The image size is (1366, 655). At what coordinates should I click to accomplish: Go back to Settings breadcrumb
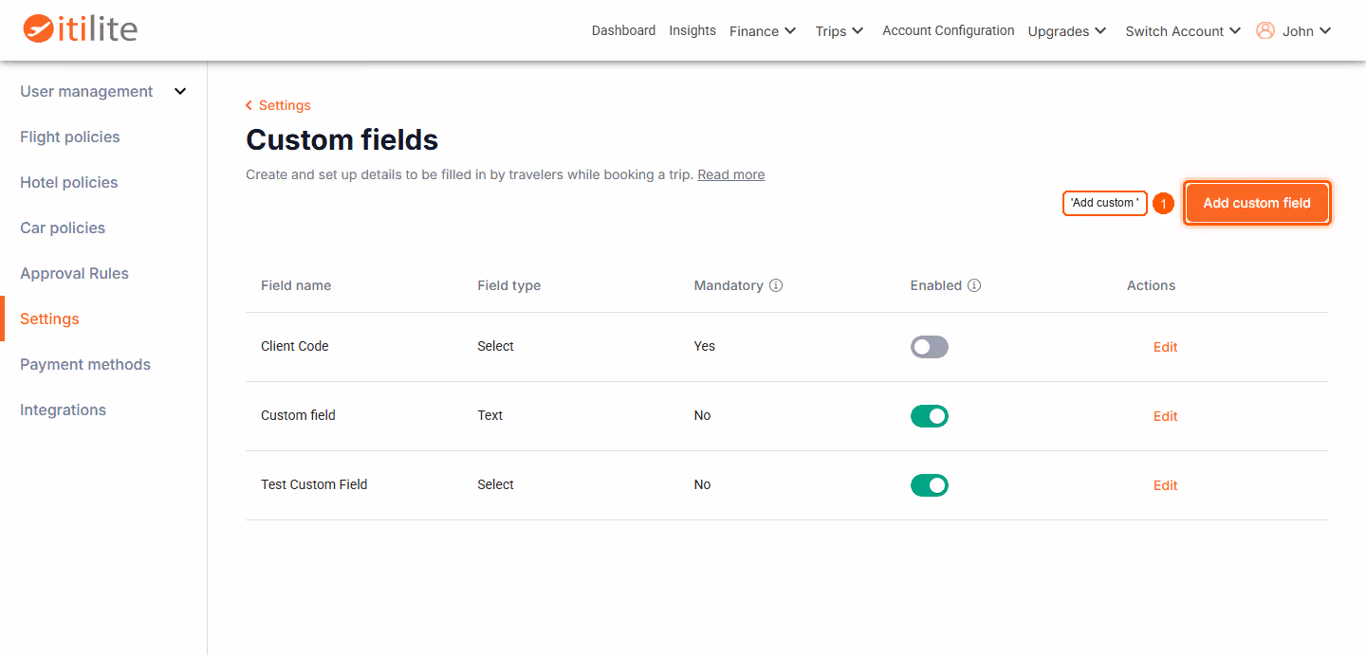pos(285,105)
